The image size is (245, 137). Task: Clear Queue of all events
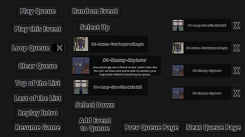[x=38, y=66]
